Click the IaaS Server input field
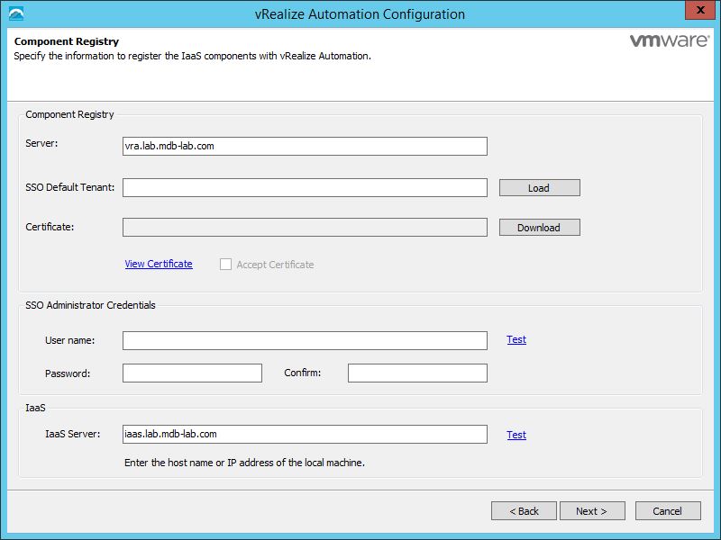The height and width of the screenshot is (540, 721). pyautogui.click(x=305, y=435)
